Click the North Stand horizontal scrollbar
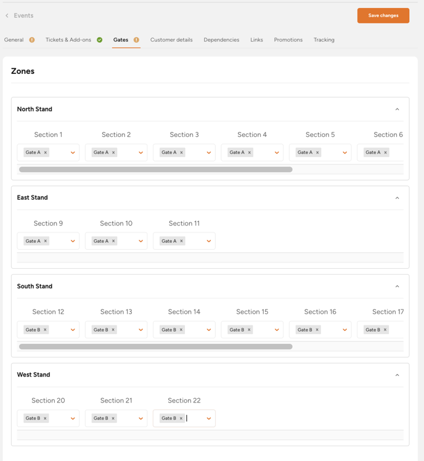This screenshot has height=461, width=424. [x=155, y=169]
